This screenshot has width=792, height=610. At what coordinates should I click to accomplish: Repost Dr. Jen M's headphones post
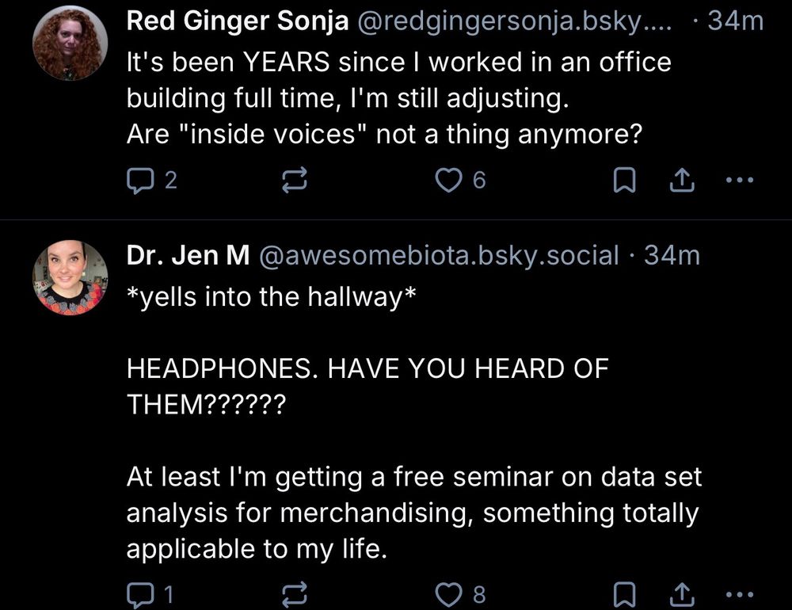coord(295,594)
